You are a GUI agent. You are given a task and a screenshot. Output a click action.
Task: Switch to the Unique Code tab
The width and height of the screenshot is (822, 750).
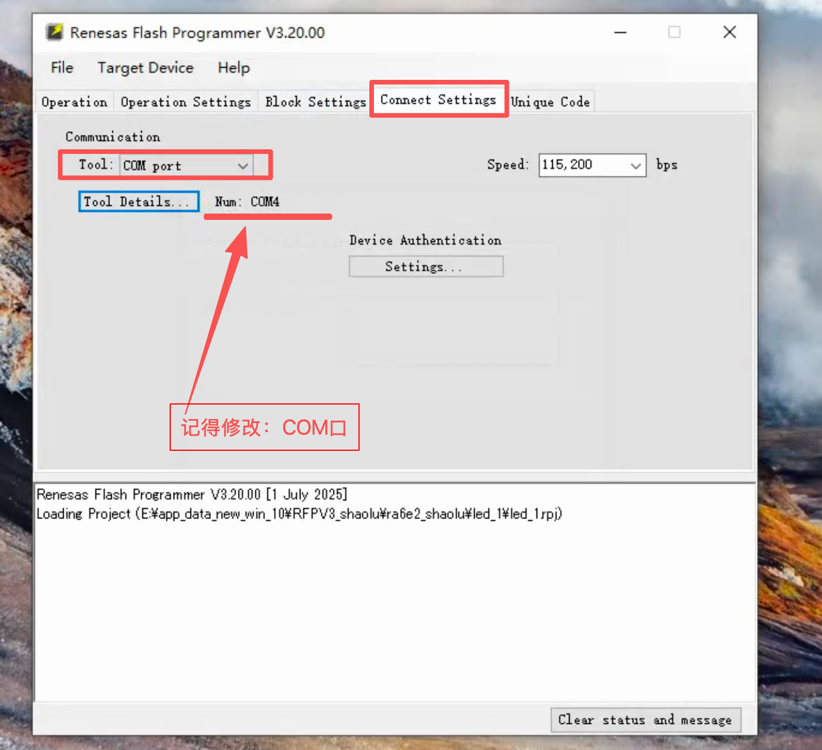tap(550, 102)
